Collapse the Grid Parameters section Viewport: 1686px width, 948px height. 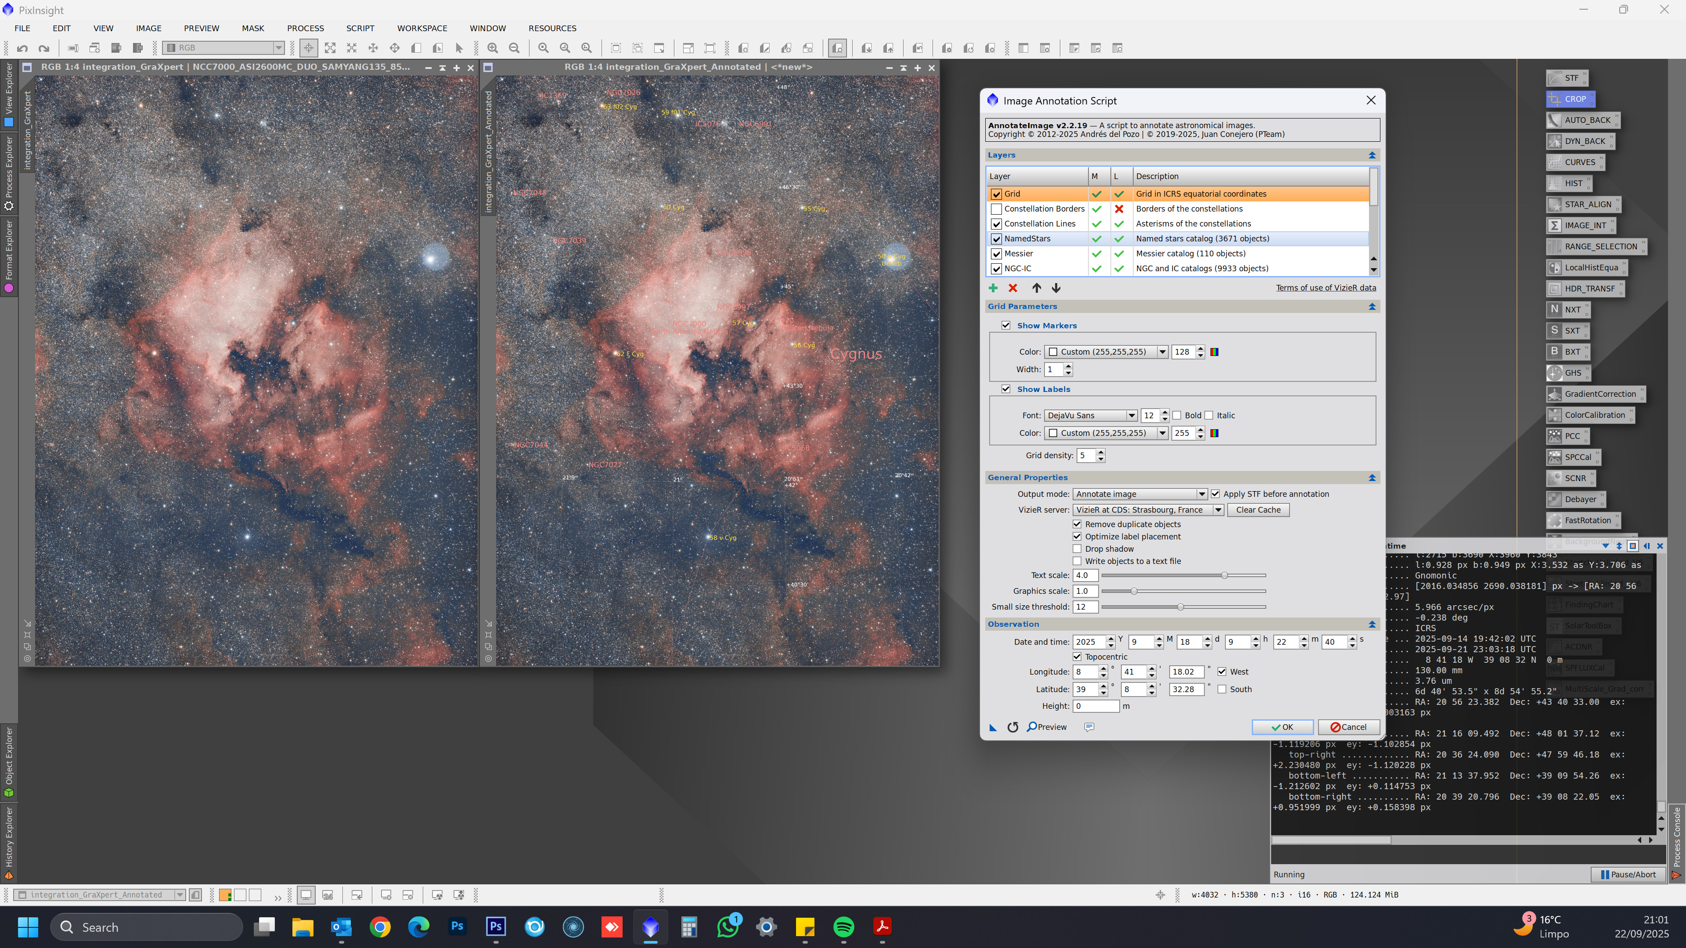(x=1372, y=306)
